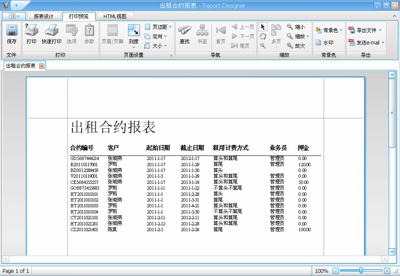Image resolution: width=400 pixels, height=276 pixels.
Task: Switch to the HTML视图 tab
Action: (x=115, y=16)
